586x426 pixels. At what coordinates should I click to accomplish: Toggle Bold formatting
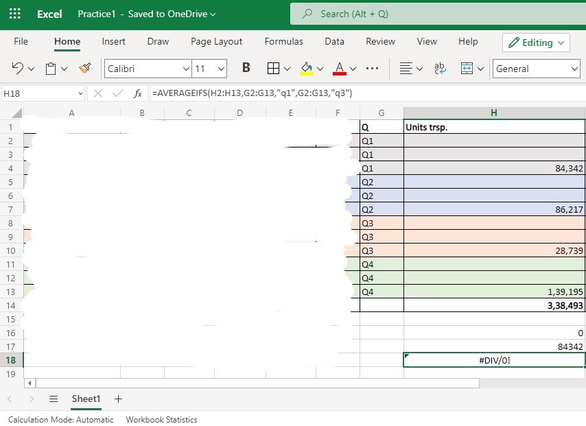click(246, 69)
